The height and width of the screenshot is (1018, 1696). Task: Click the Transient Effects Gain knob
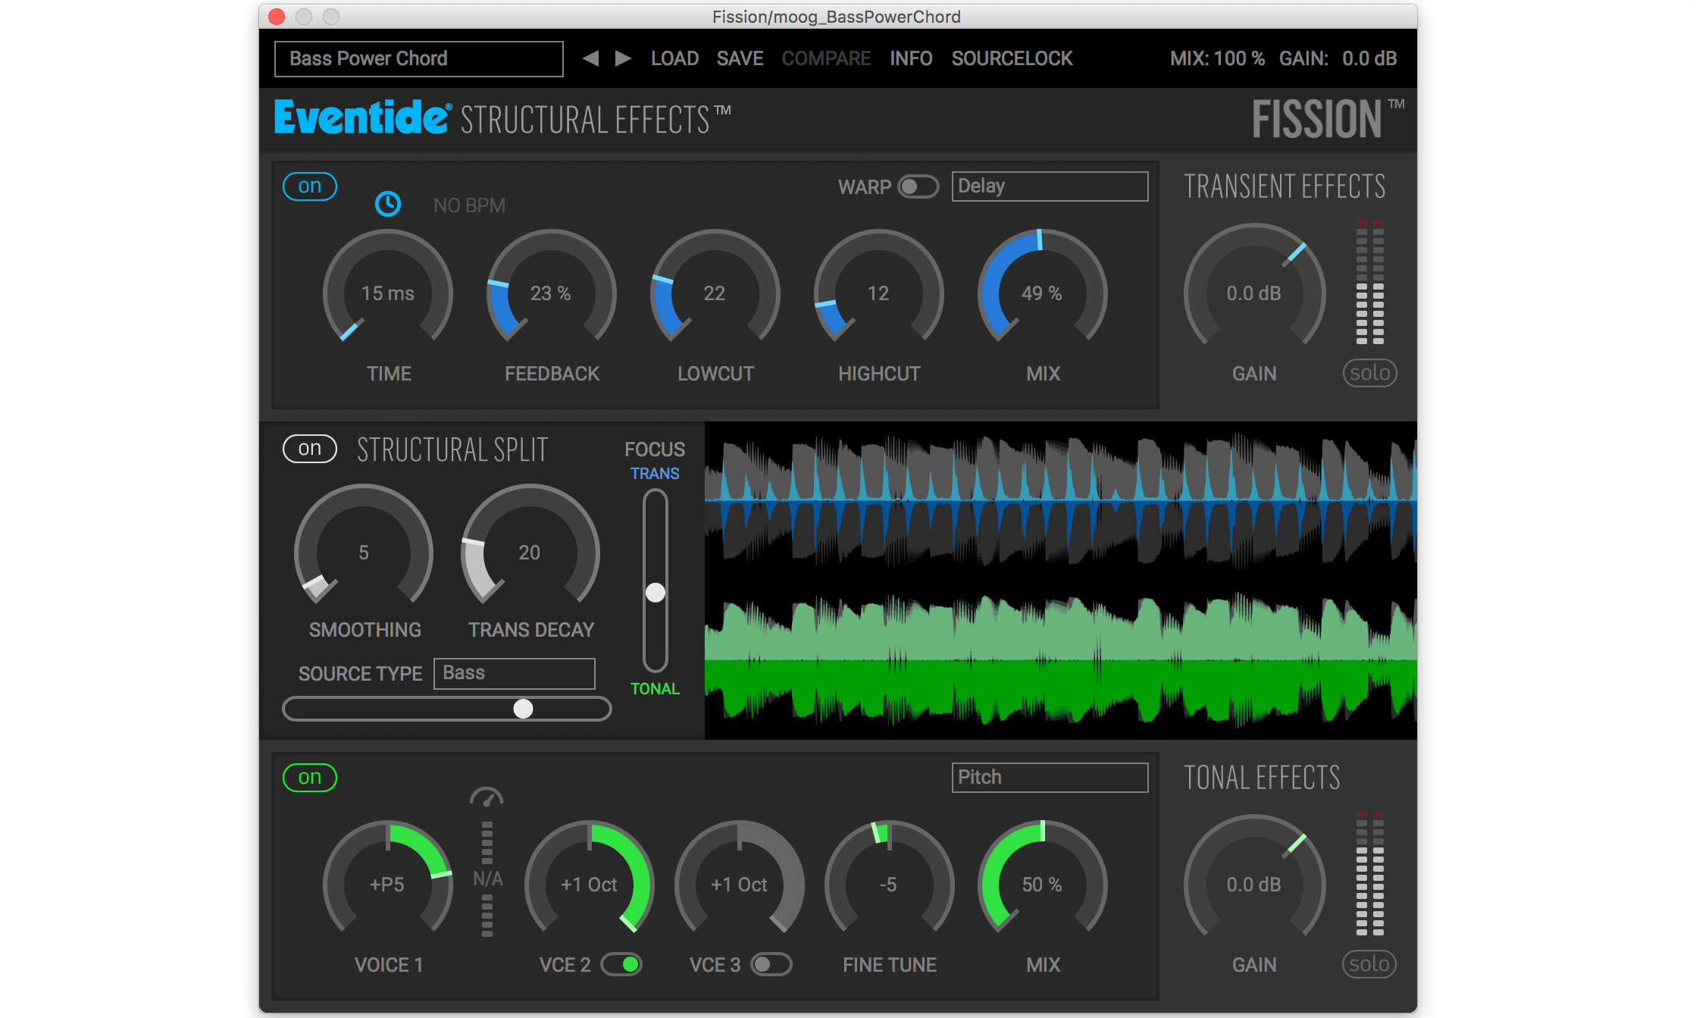[1254, 293]
